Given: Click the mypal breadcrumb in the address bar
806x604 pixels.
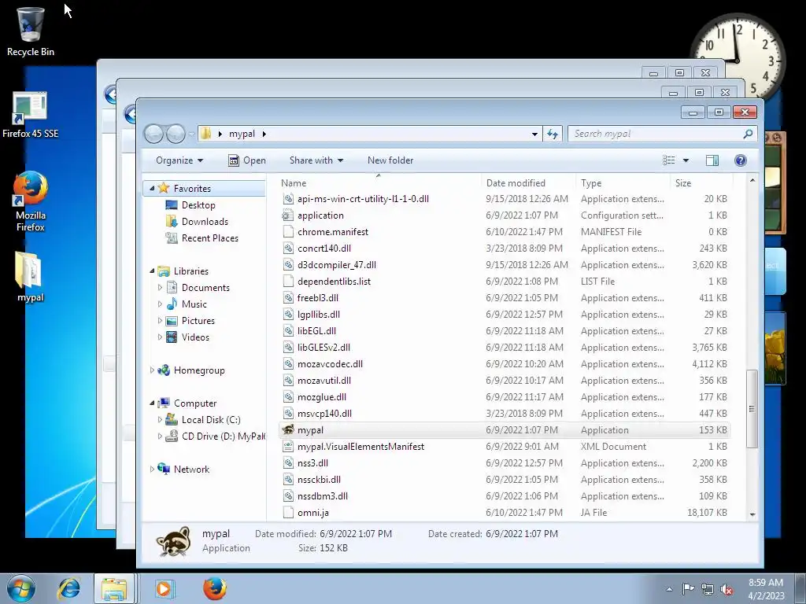Looking at the screenshot, I should [x=242, y=134].
